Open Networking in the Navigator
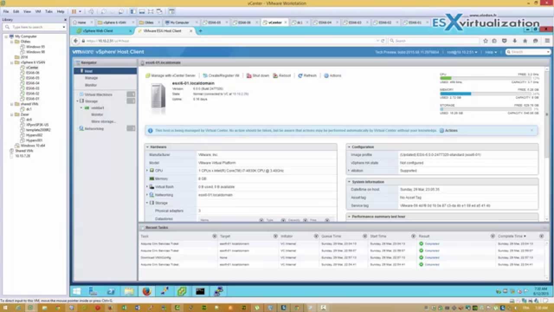Screen dimensions: 554x312 tap(94, 129)
